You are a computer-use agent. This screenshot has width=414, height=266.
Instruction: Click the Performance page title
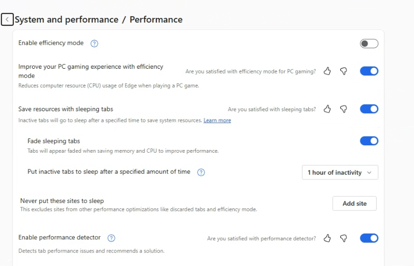coord(156,19)
